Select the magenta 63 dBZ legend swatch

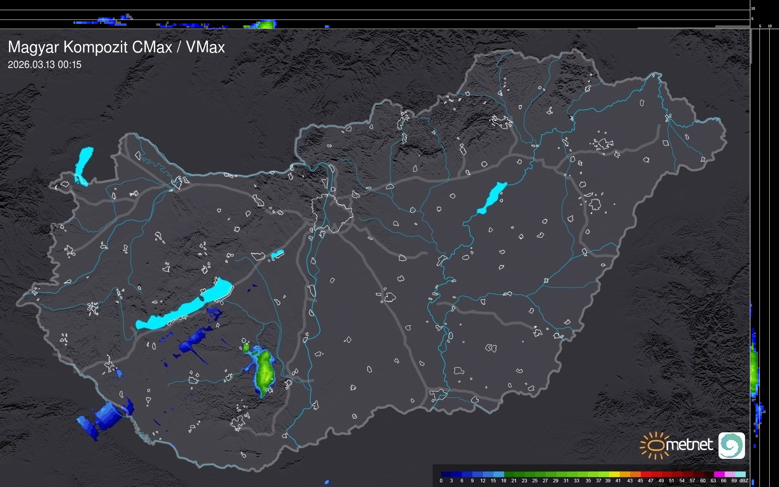point(719,474)
